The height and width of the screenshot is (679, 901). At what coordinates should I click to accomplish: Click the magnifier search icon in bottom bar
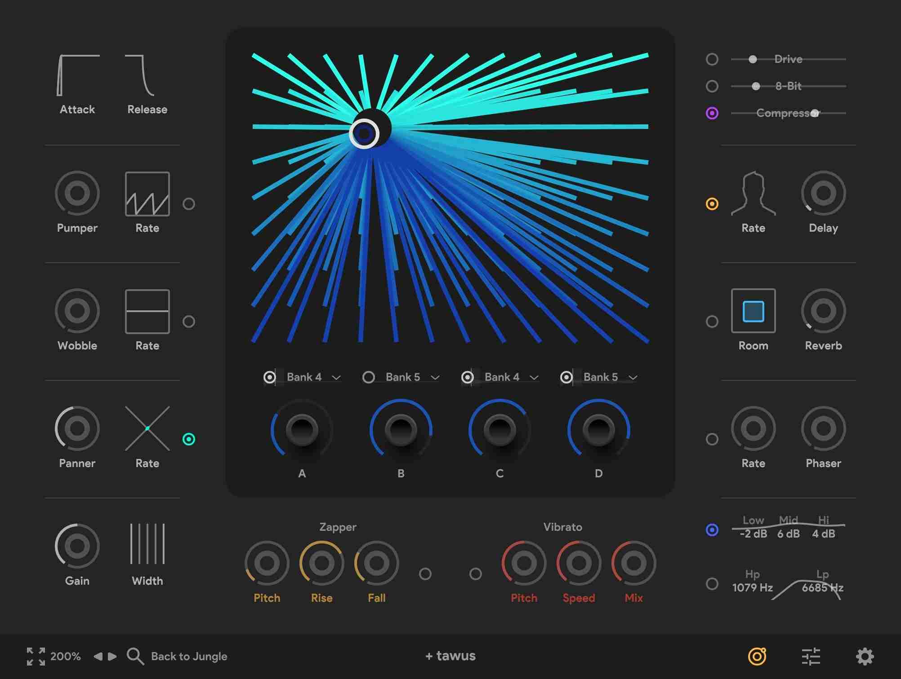point(134,656)
